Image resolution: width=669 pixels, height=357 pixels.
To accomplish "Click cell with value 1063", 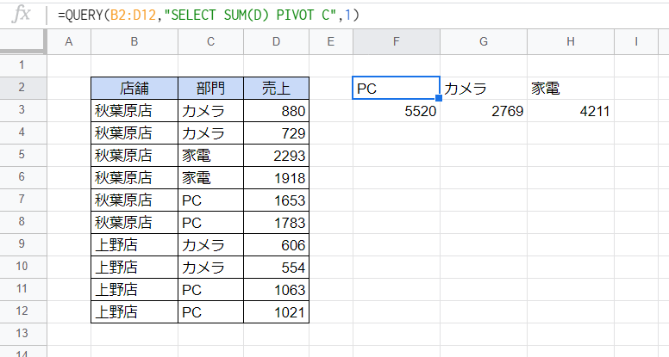I will click(x=276, y=289).
